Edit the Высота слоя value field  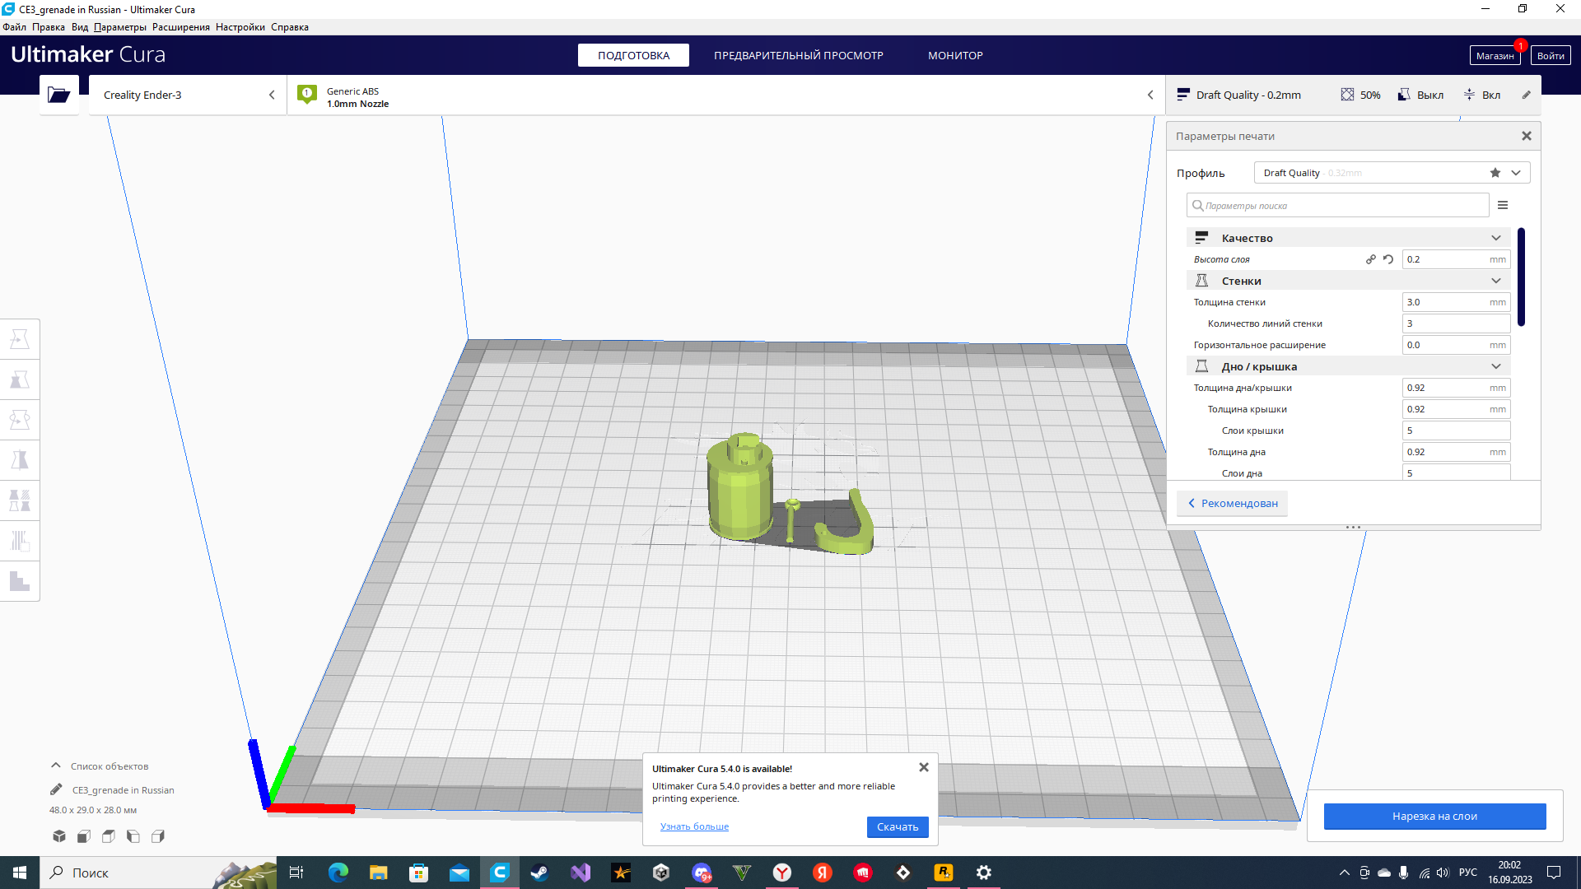point(1456,259)
